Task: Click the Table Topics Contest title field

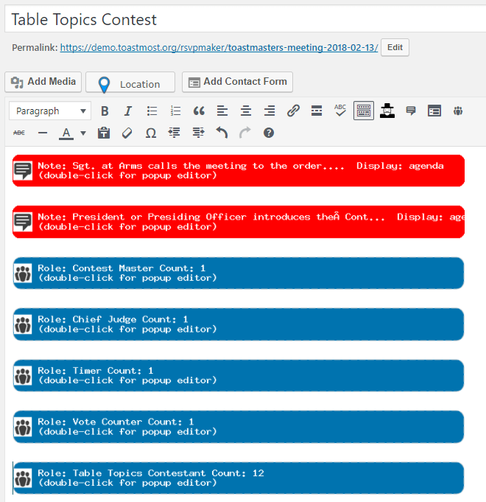Action: coord(245,19)
